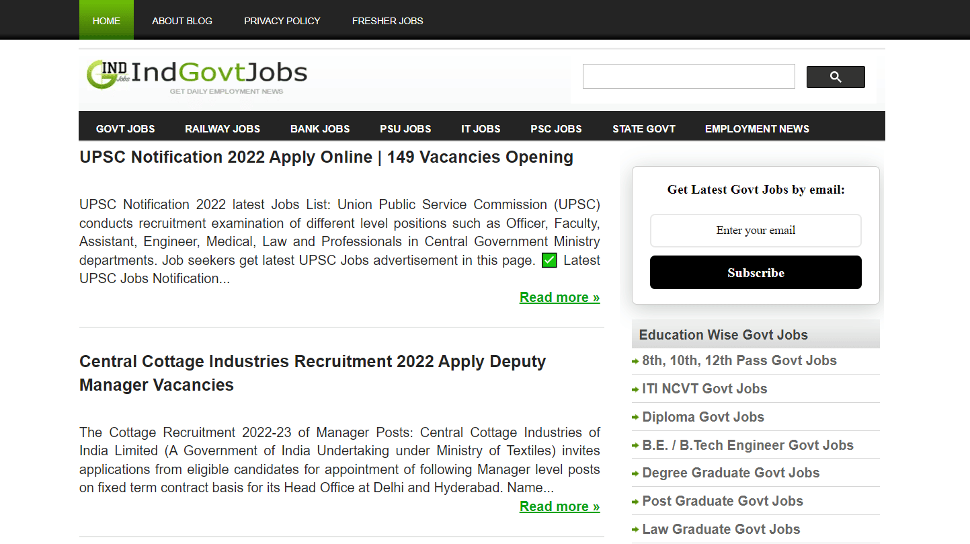
Task: Click green arrow bullet beside Post Graduate
Action: pos(635,502)
